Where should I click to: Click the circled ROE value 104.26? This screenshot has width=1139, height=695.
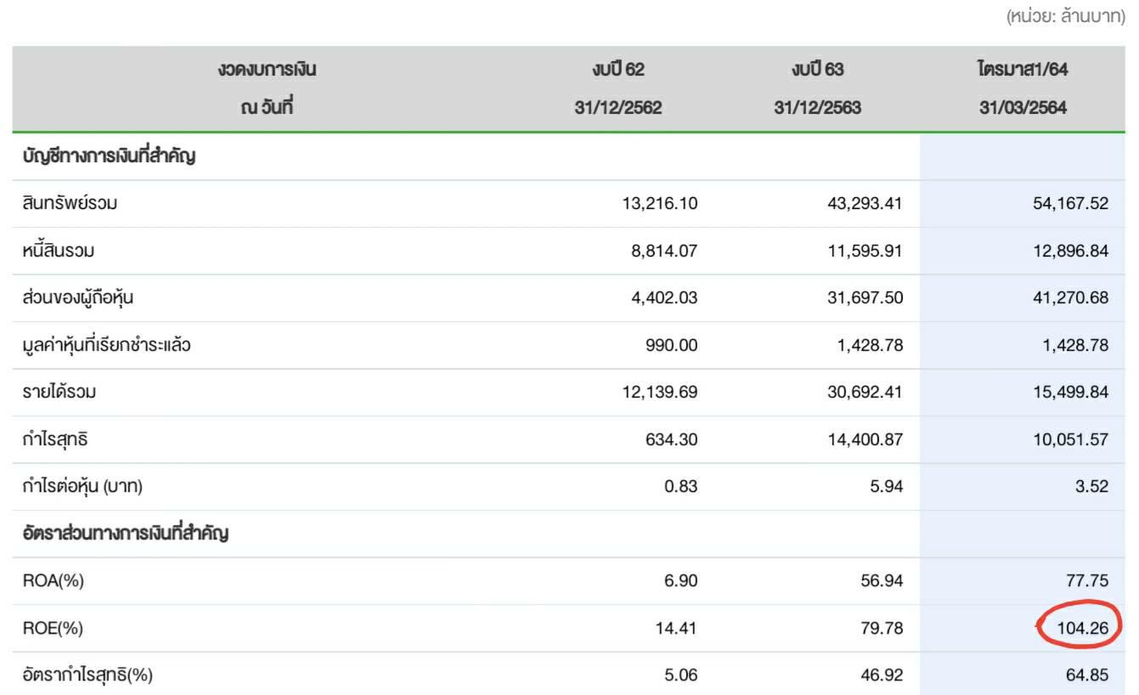pos(1079,629)
